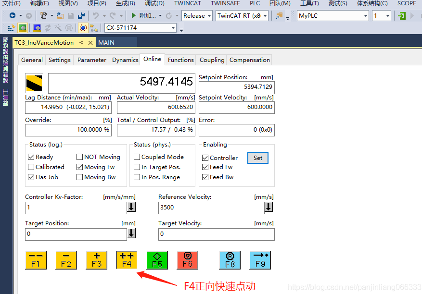Open the TWINCAT menu
This screenshot has height=294, width=422.
[187, 3]
